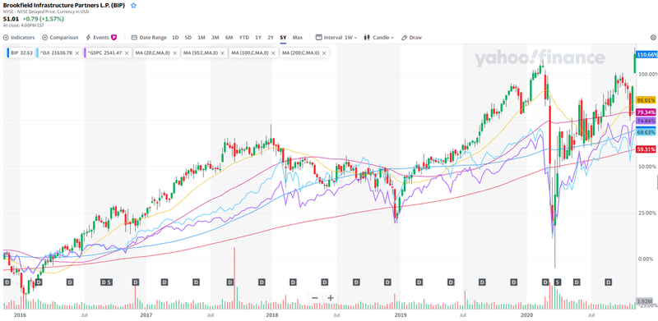
Task: Remove the MA (100,C,MA,0) indicator
Action: tap(274, 53)
